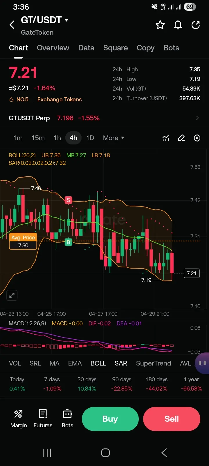209x466 pixels.
Task: Open the Exchange Tokens category link
Action: tap(60, 100)
